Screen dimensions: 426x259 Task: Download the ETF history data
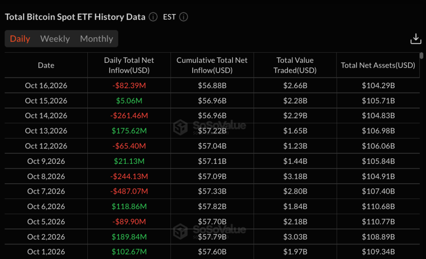point(416,39)
